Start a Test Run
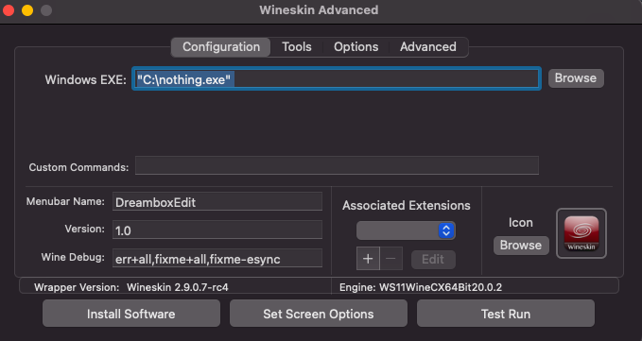The image size is (642, 341). [x=506, y=314]
